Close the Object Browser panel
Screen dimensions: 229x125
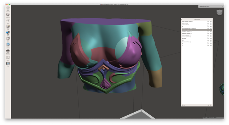182,19
